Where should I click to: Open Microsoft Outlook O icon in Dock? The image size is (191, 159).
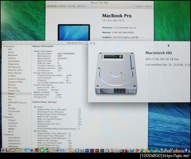pos(147,151)
